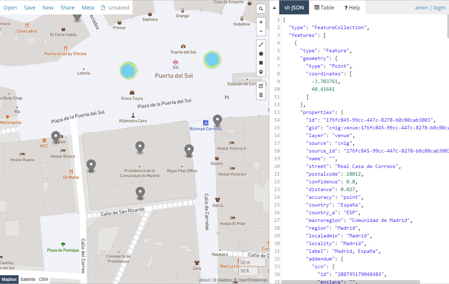Click the marker above Calle de San Ricardo
Viewport: 449px width, 284px height.
(140, 193)
